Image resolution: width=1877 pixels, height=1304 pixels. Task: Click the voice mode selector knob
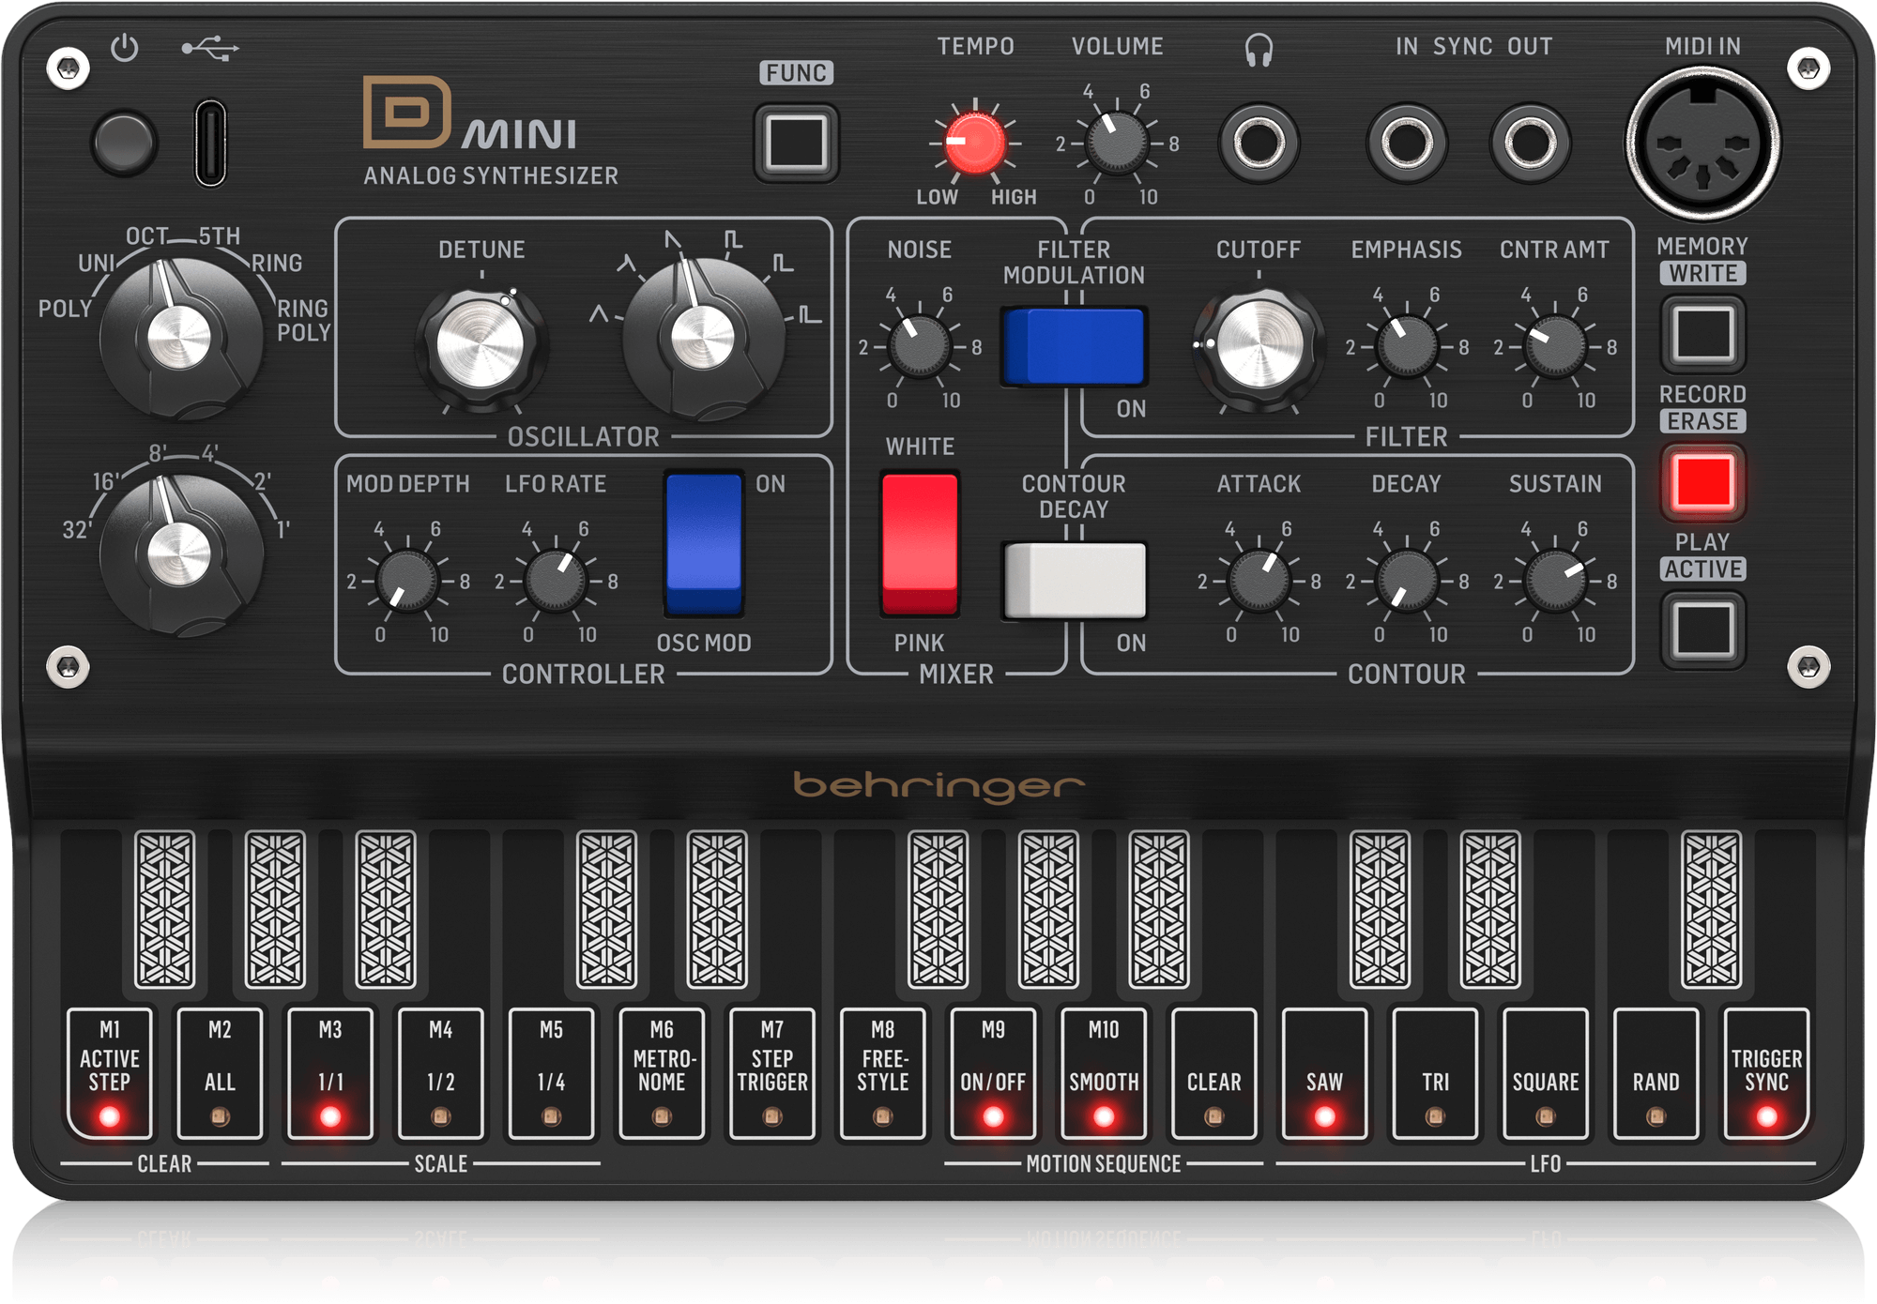pyautogui.click(x=180, y=338)
